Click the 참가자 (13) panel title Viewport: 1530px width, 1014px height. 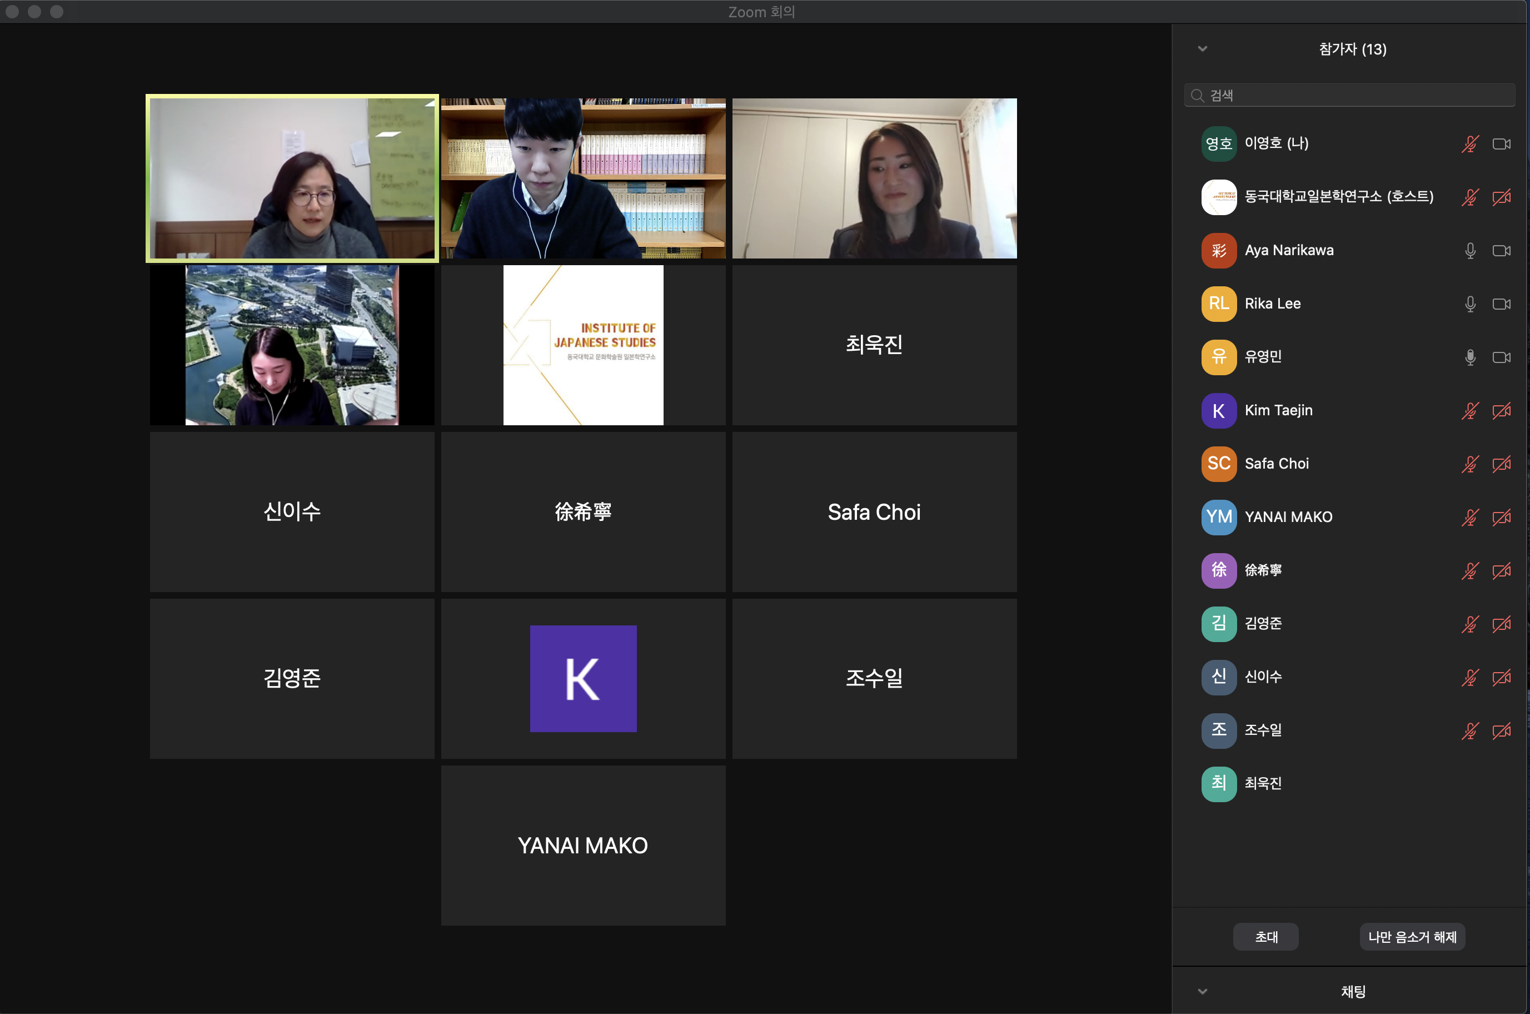1352,49
